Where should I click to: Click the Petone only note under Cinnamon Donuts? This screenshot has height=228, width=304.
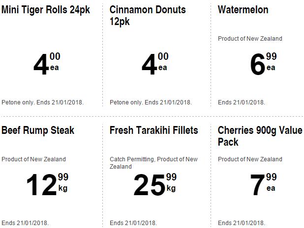coord(151,102)
